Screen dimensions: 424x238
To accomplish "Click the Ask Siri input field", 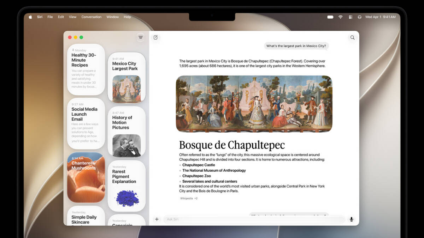I will (x=254, y=219).
